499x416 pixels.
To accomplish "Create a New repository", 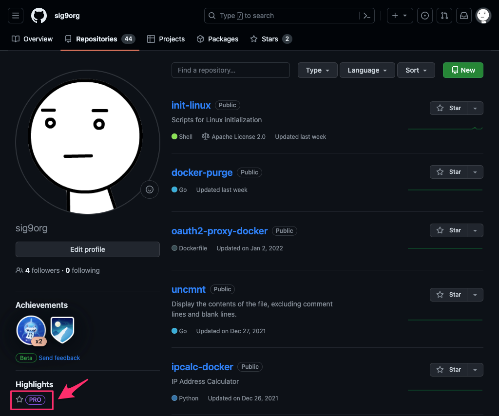I will 463,70.
